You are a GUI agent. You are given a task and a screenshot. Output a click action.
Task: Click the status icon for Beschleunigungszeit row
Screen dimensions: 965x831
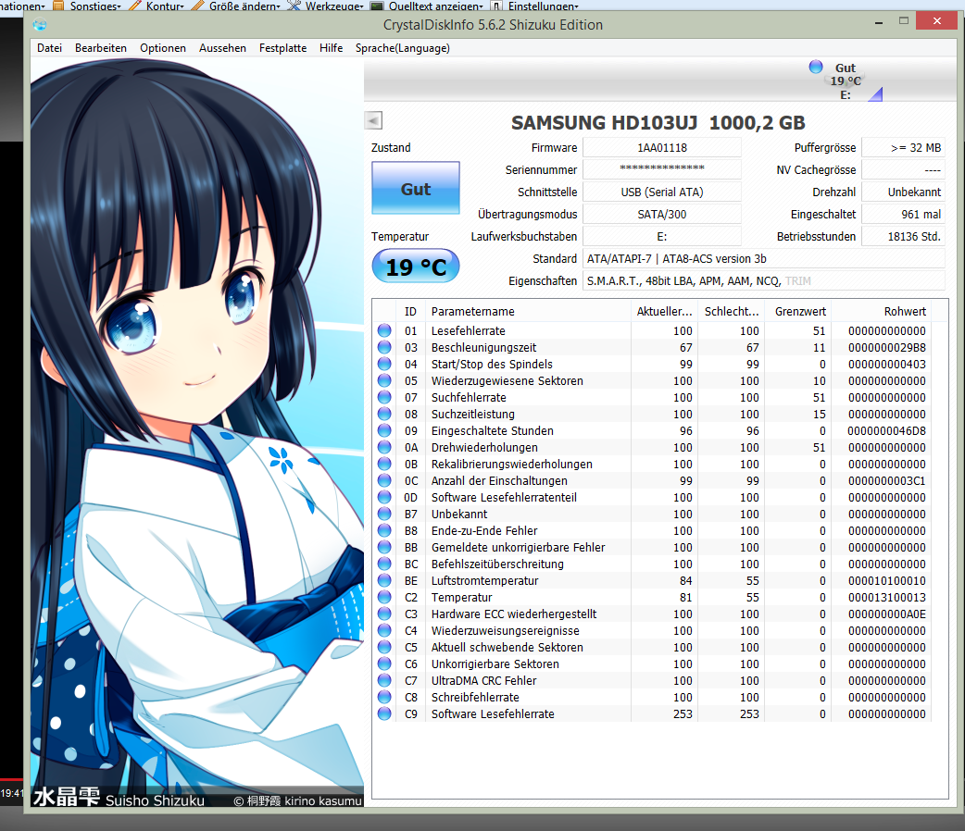coord(384,347)
